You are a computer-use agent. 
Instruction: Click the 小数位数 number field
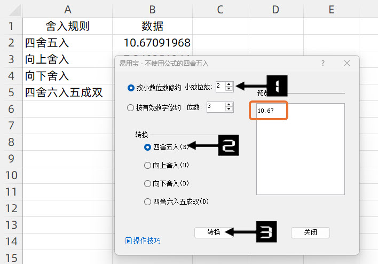[219, 87]
